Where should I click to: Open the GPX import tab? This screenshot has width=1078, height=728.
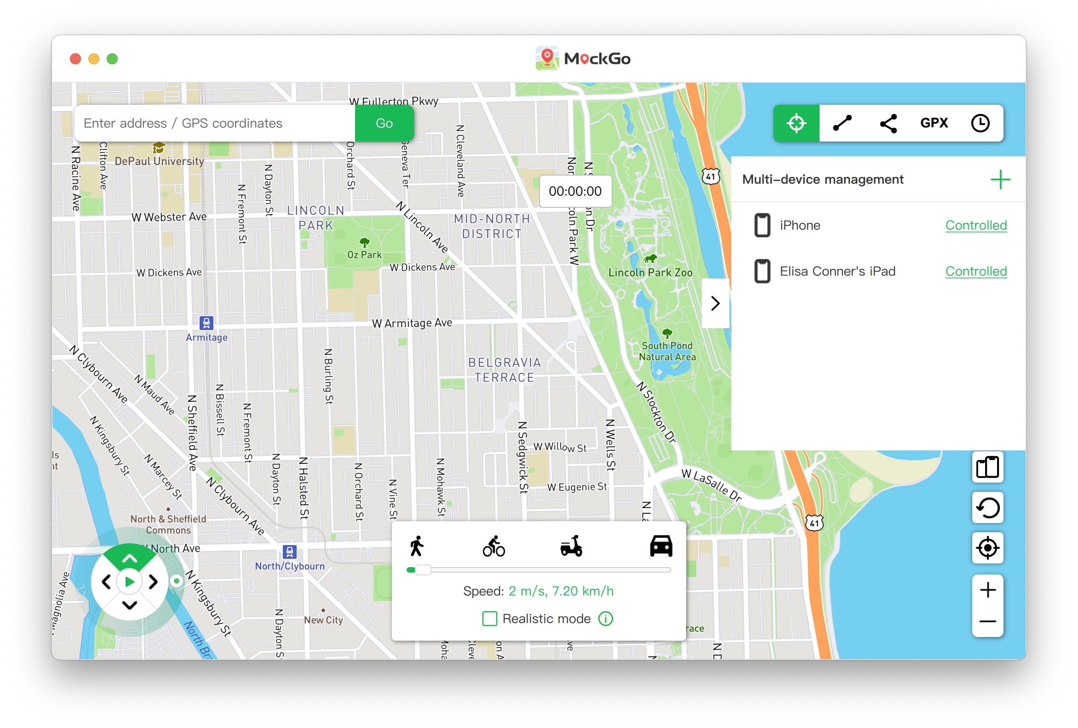click(934, 123)
